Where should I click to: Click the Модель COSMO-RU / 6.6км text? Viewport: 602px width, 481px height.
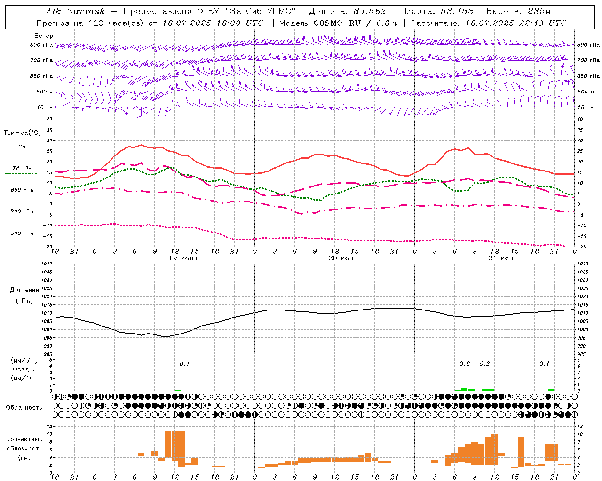[339, 23]
